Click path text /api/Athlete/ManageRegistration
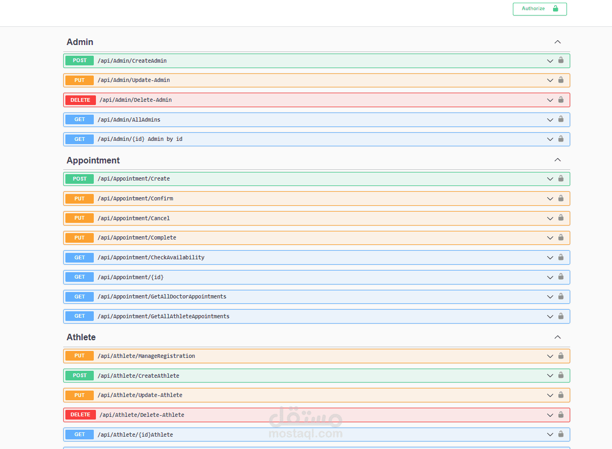The height and width of the screenshot is (449, 612). (146, 356)
